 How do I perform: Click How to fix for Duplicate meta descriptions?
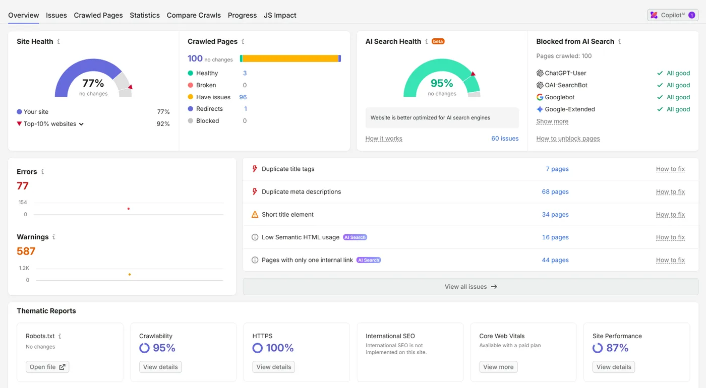click(670, 191)
